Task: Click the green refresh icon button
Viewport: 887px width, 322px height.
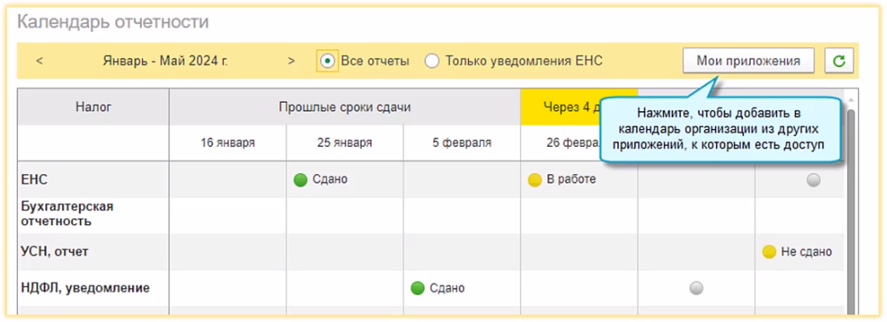Action: click(838, 60)
